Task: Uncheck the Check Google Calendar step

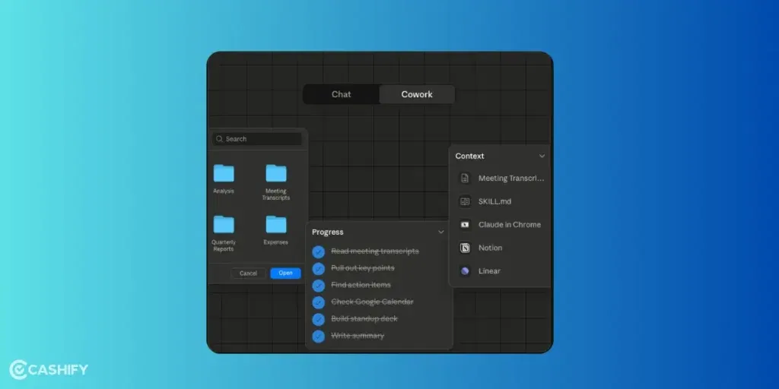Action: 319,302
